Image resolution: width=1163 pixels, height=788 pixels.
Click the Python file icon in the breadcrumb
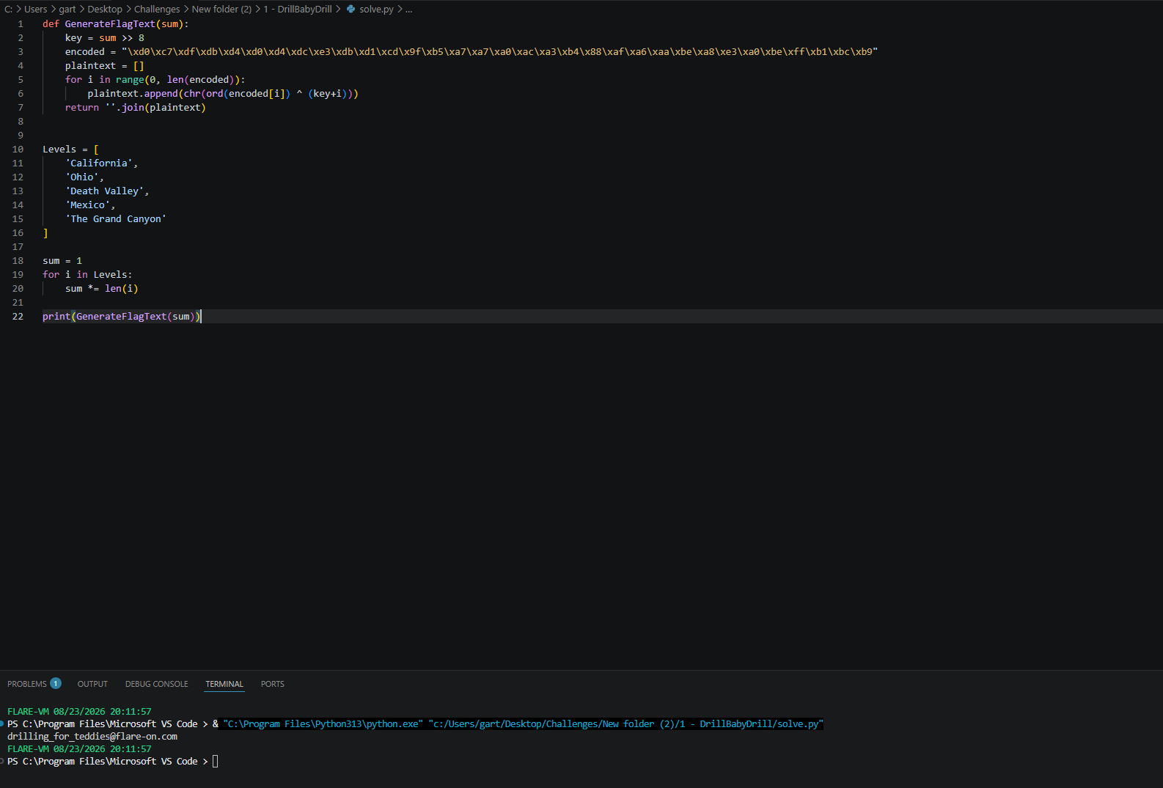351,10
